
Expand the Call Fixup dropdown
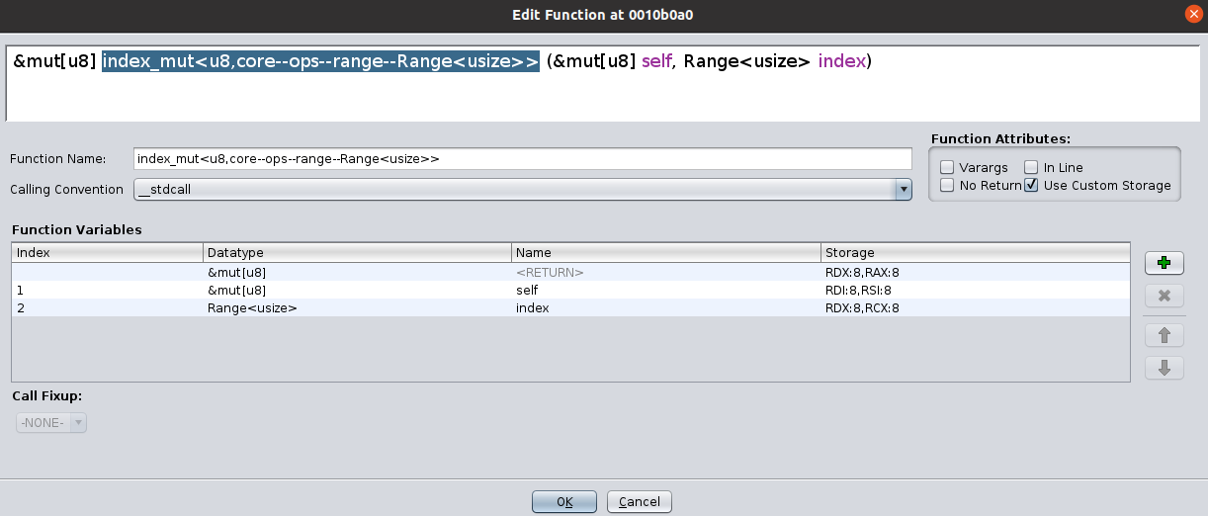51,423
